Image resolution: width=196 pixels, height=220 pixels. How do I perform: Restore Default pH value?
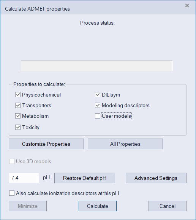tap(85, 178)
